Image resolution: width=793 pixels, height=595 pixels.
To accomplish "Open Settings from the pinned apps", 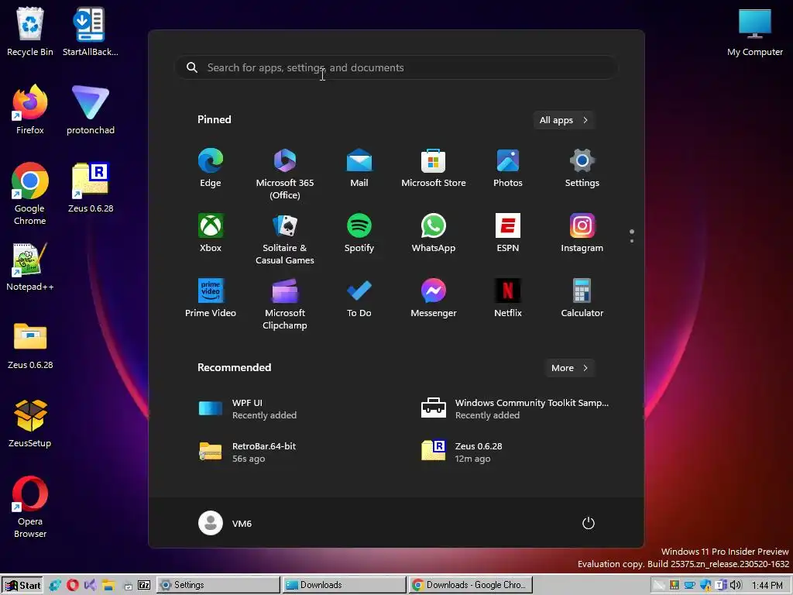I will [x=582, y=168].
